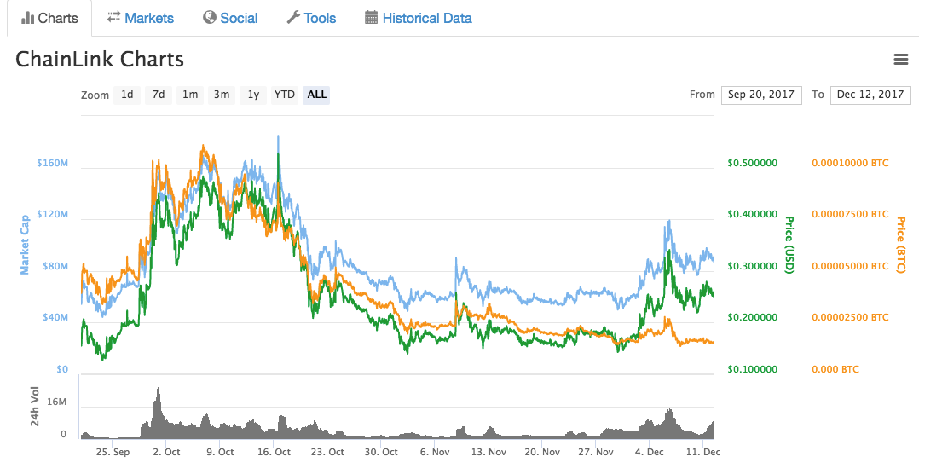
Task: Click the 30. Oct date label
Action: pyautogui.click(x=381, y=452)
